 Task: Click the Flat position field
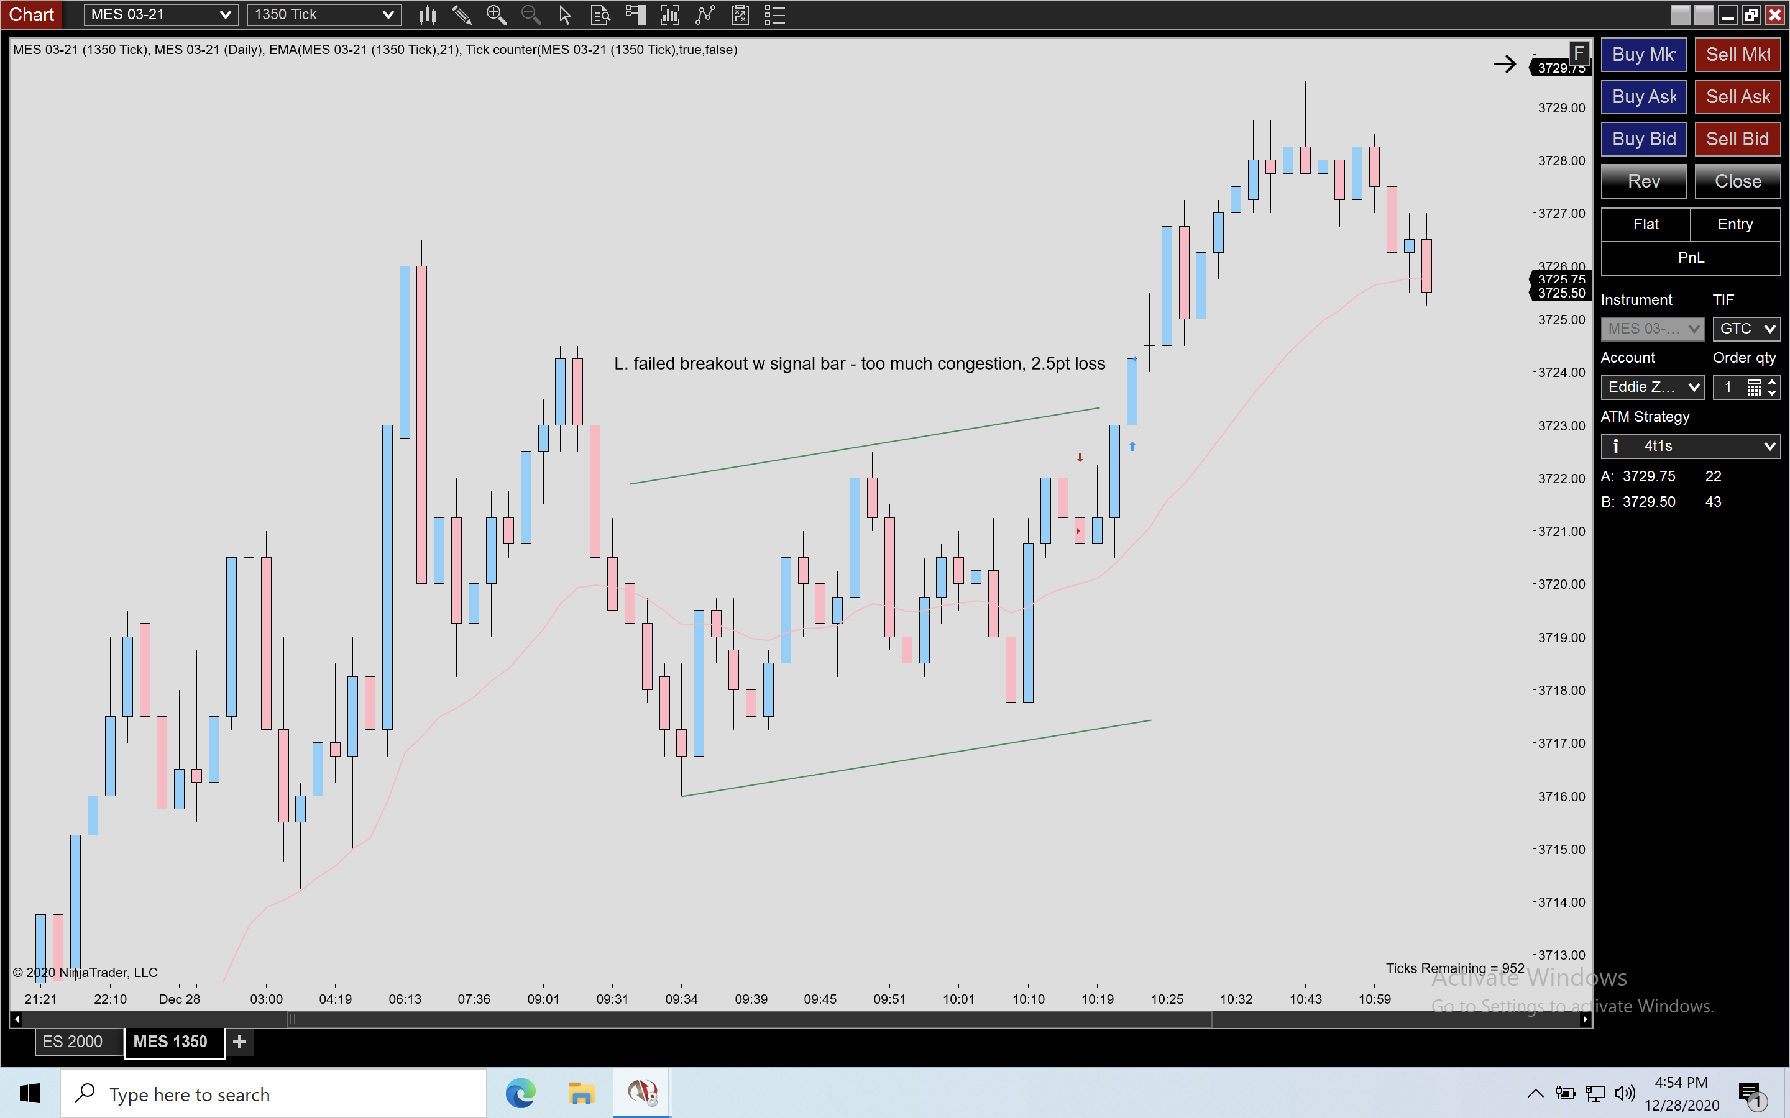point(1646,224)
